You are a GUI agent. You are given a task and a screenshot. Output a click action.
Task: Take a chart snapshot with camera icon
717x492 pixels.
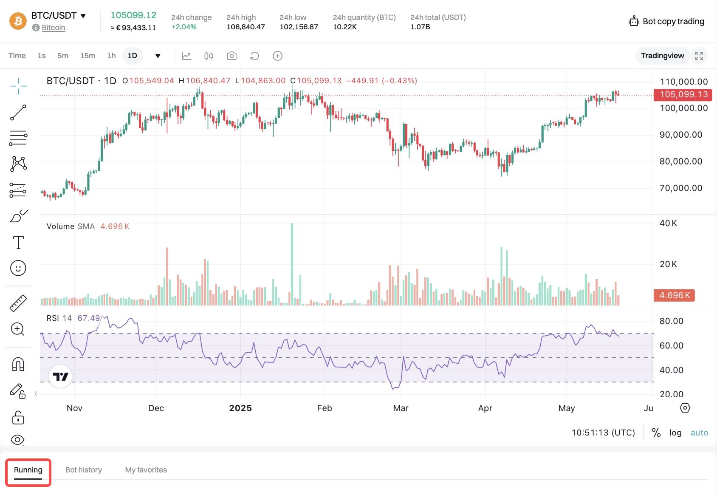point(231,56)
